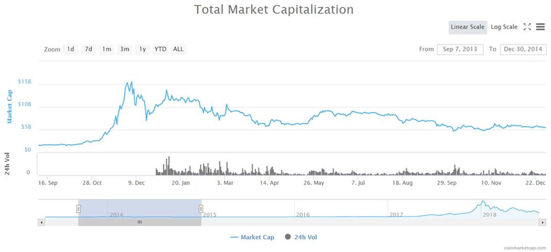The height and width of the screenshot is (252, 551).
Task: Click the From date field
Action: (x=460, y=49)
